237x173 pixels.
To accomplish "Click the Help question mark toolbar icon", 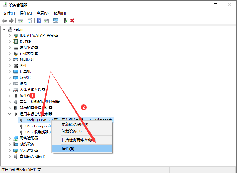I will tap(39, 21).
